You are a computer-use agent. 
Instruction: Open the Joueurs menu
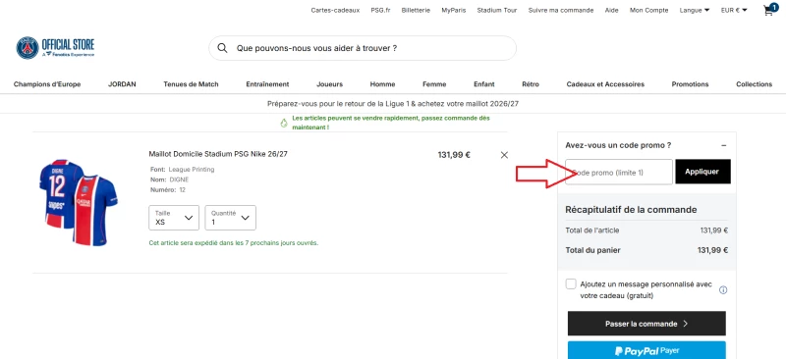[330, 84]
